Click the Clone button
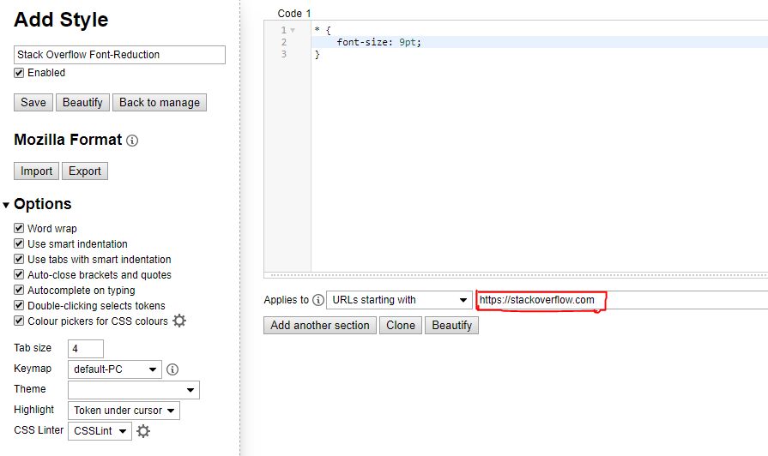 [401, 326]
